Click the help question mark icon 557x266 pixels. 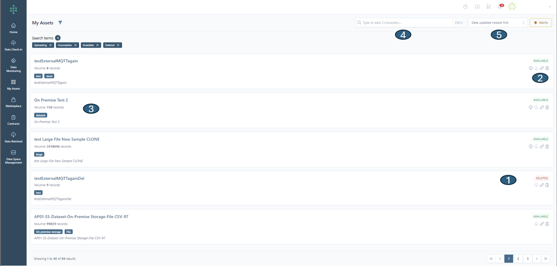[465, 7]
